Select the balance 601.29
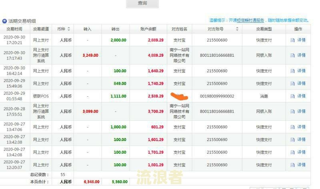This screenshot has height=189, width=320. [x=157, y=127]
